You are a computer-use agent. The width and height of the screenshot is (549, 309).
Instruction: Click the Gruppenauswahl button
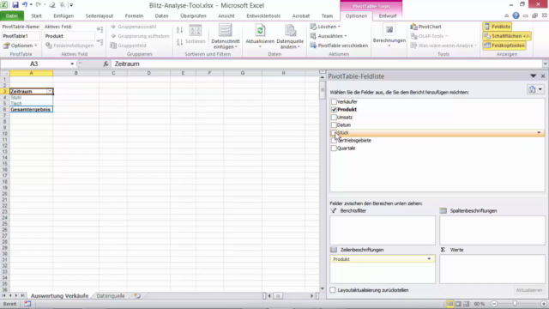134,27
